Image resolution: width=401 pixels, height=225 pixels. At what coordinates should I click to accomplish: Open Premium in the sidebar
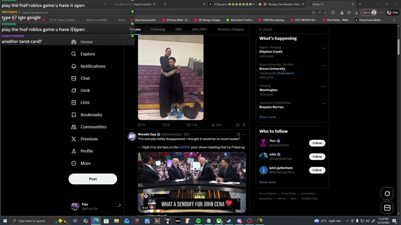[85, 139]
